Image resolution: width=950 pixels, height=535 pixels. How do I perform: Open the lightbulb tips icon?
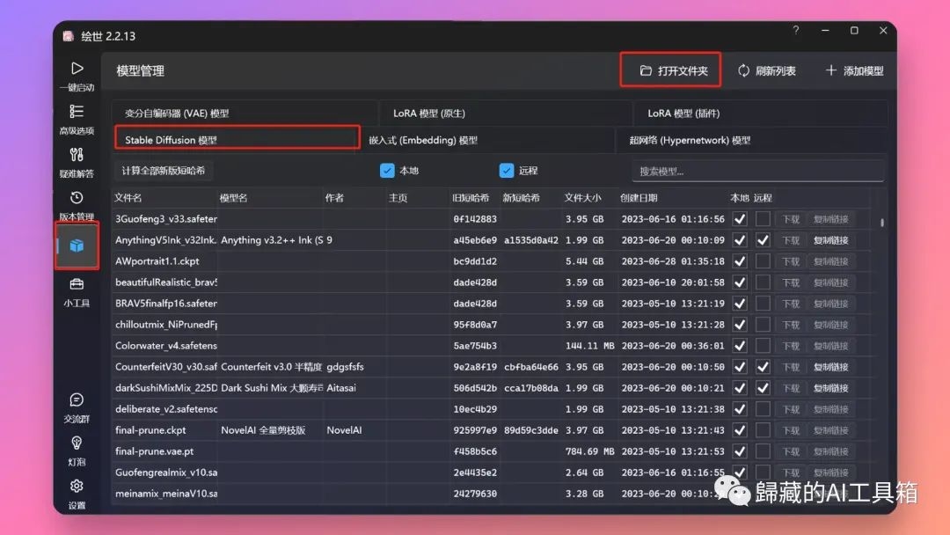pyautogui.click(x=77, y=451)
